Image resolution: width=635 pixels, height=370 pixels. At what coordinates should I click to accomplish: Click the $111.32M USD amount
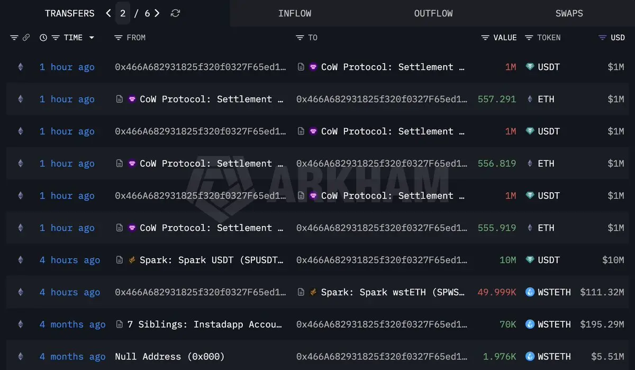[x=602, y=292]
